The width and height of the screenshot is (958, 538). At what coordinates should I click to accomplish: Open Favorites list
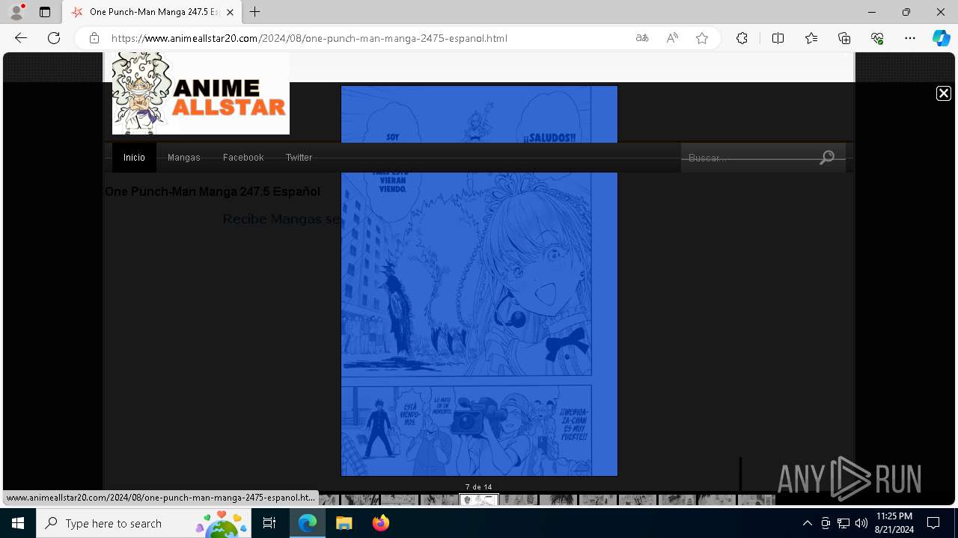[811, 38]
